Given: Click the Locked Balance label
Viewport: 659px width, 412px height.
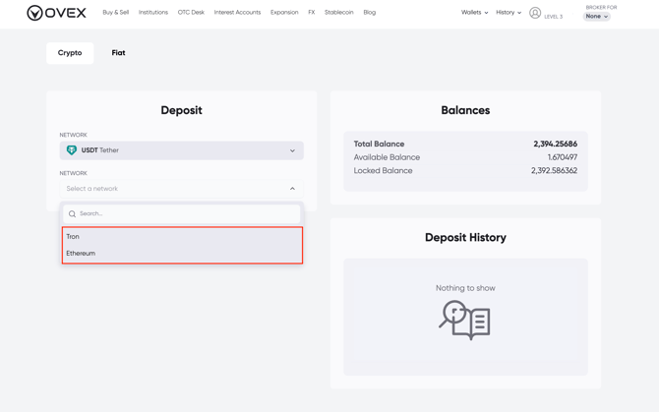Looking at the screenshot, I should coord(383,170).
